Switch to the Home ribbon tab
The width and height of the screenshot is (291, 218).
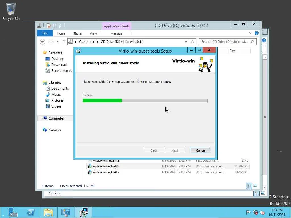coord(61,33)
